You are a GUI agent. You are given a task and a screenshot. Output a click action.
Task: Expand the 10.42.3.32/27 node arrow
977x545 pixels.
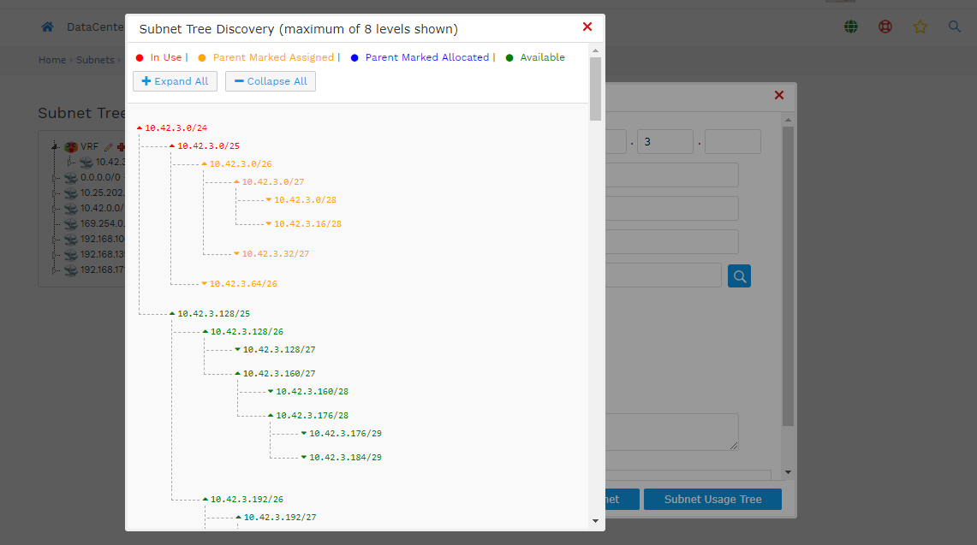coord(236,253)
